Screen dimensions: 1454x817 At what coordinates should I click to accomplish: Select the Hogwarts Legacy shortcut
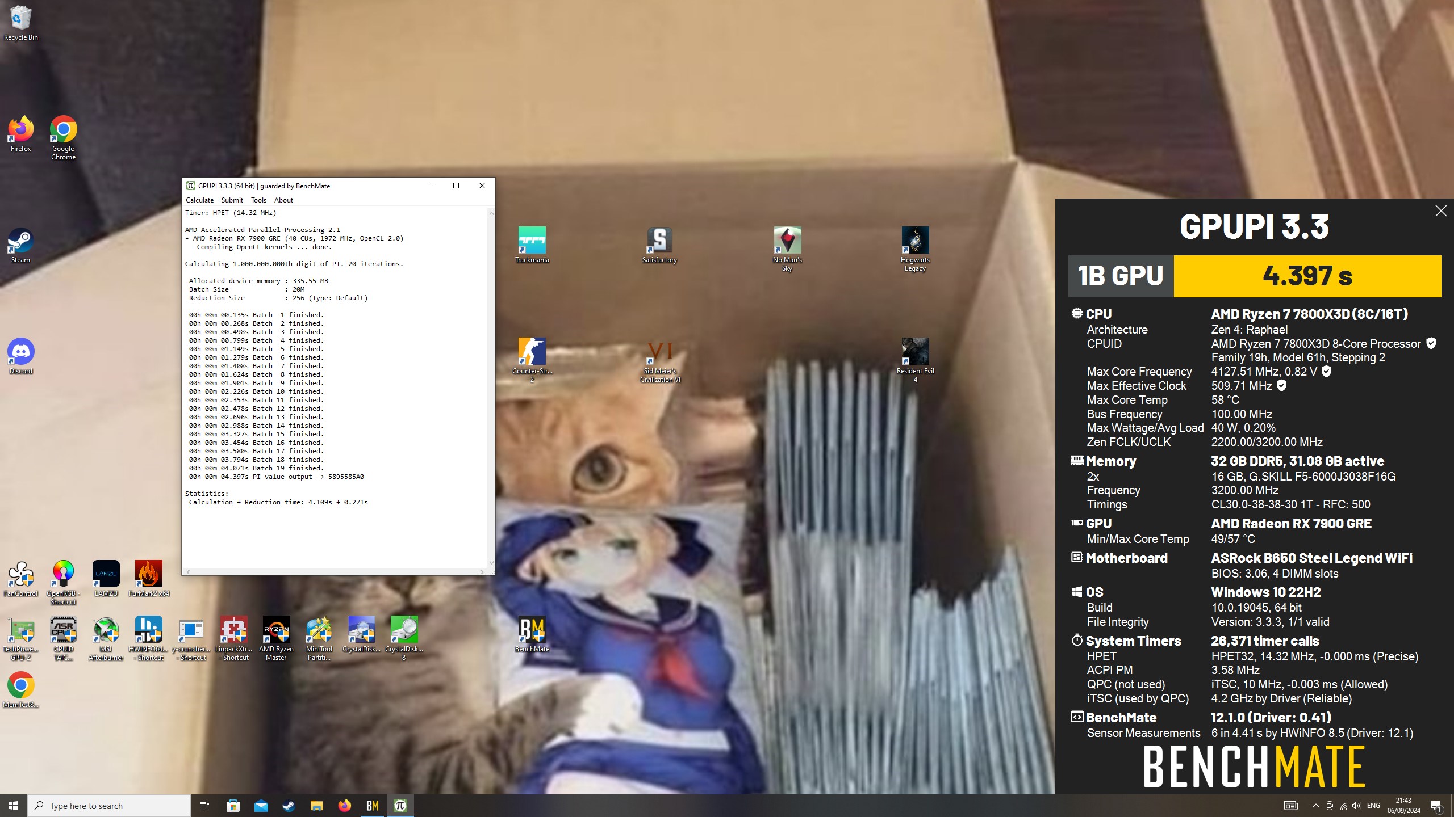point(915,250)
